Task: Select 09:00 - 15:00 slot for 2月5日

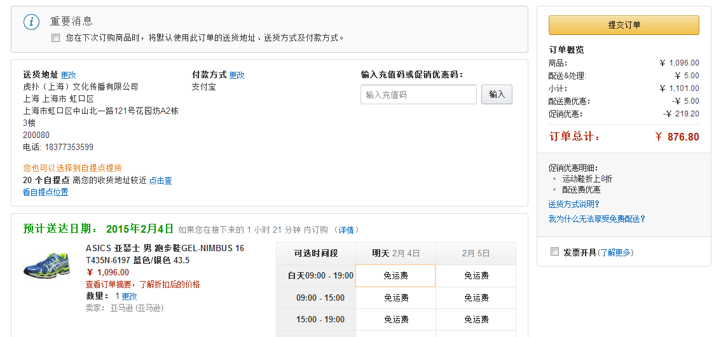Action: click(476, 298)
